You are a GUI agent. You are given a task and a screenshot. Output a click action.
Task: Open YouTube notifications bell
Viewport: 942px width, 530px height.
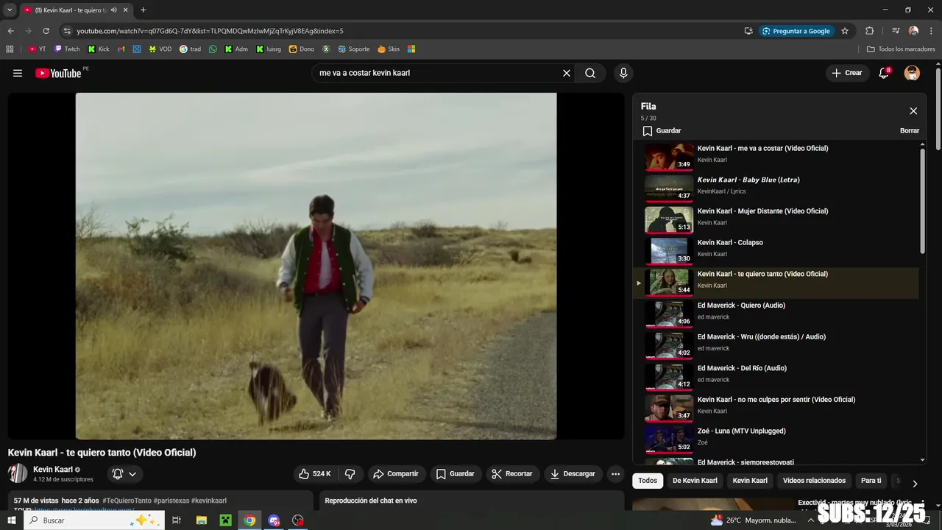click(884, 73)
